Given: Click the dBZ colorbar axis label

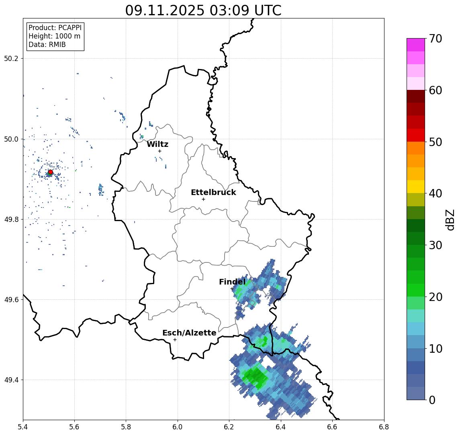Looking at the screenshot, I should (450, 220).
